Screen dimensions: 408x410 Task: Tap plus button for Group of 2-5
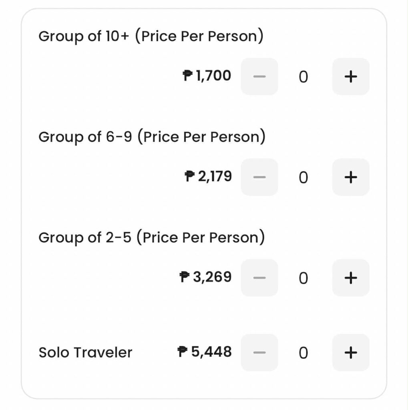click(350, 277)
